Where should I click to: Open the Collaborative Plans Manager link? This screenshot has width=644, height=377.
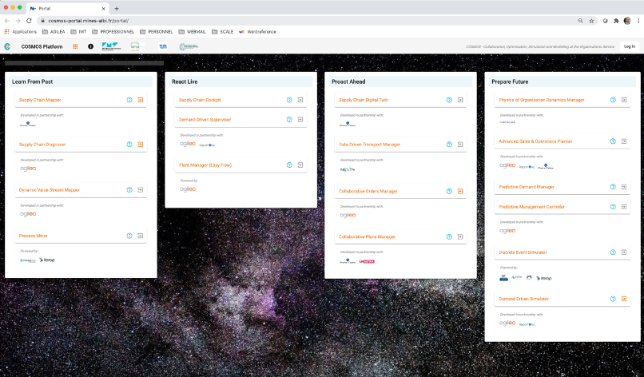(x=368, y=236)
